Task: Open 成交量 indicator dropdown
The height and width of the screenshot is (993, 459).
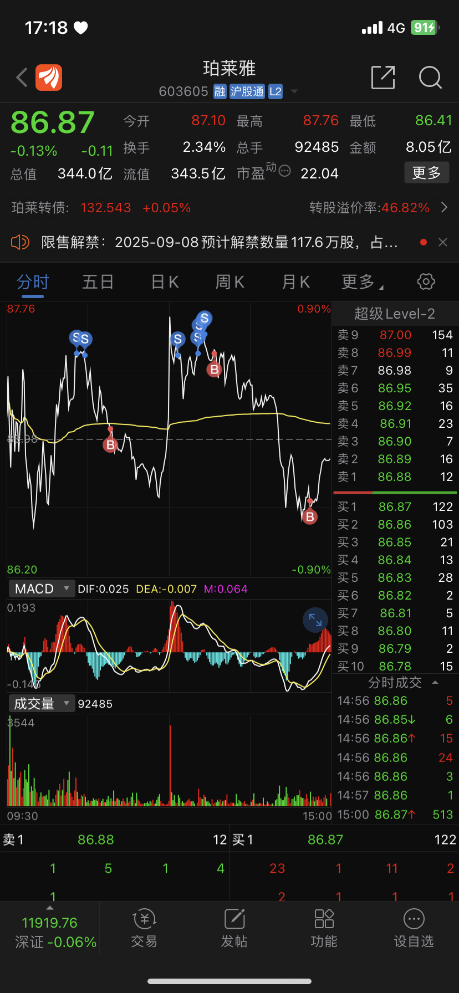Action: (x=42, y=704)
